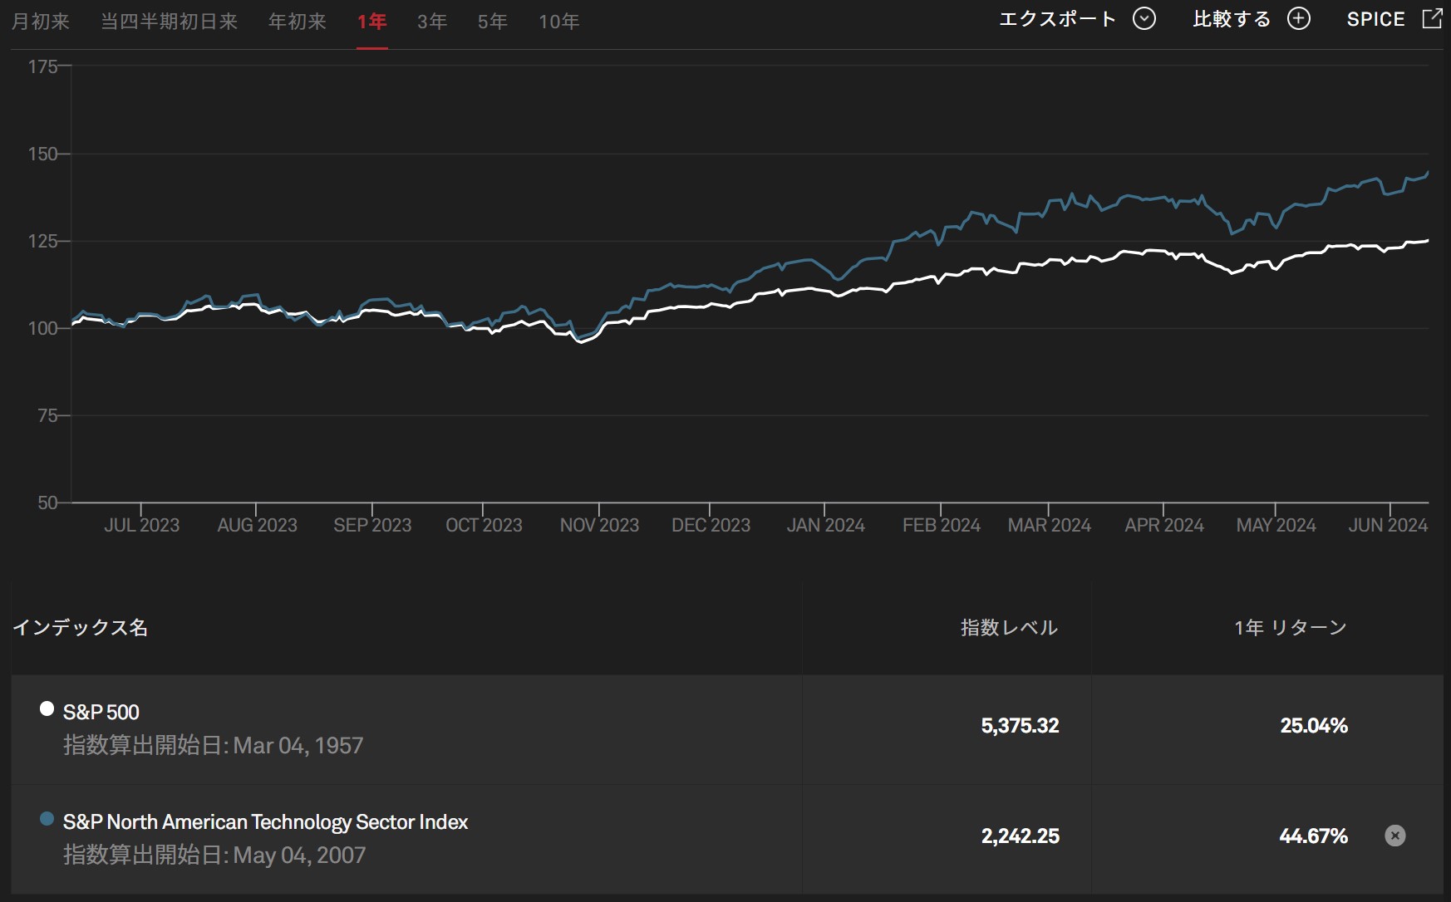Click the JUN 2024 axis label

(1388, 526)
